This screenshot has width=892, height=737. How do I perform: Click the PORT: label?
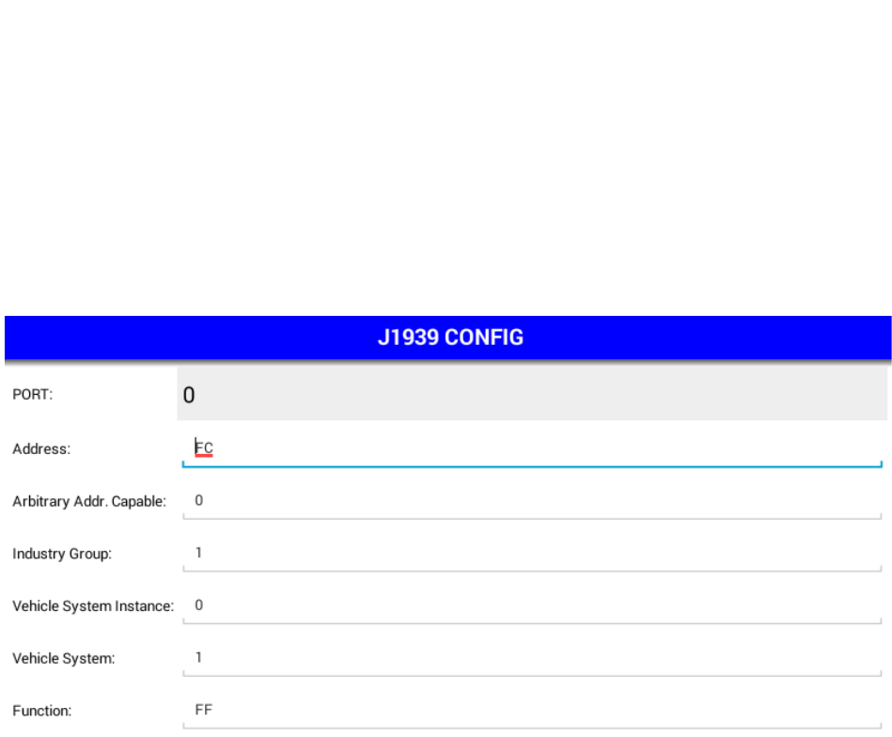click(x=32, y=395)
